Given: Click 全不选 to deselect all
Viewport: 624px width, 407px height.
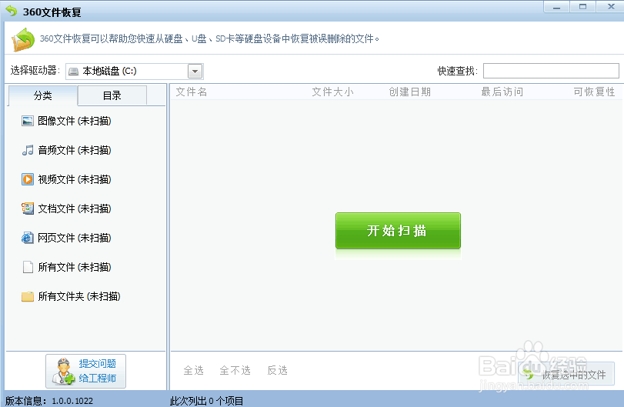Looking at the screenshot, I should [235, 370].
